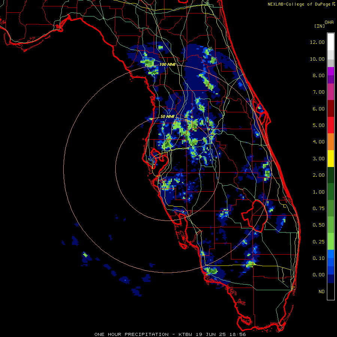The width and height of the screenshot is (337, 337).
Task: Click the 18:56 timestamp
Action: tap(237, 334)
